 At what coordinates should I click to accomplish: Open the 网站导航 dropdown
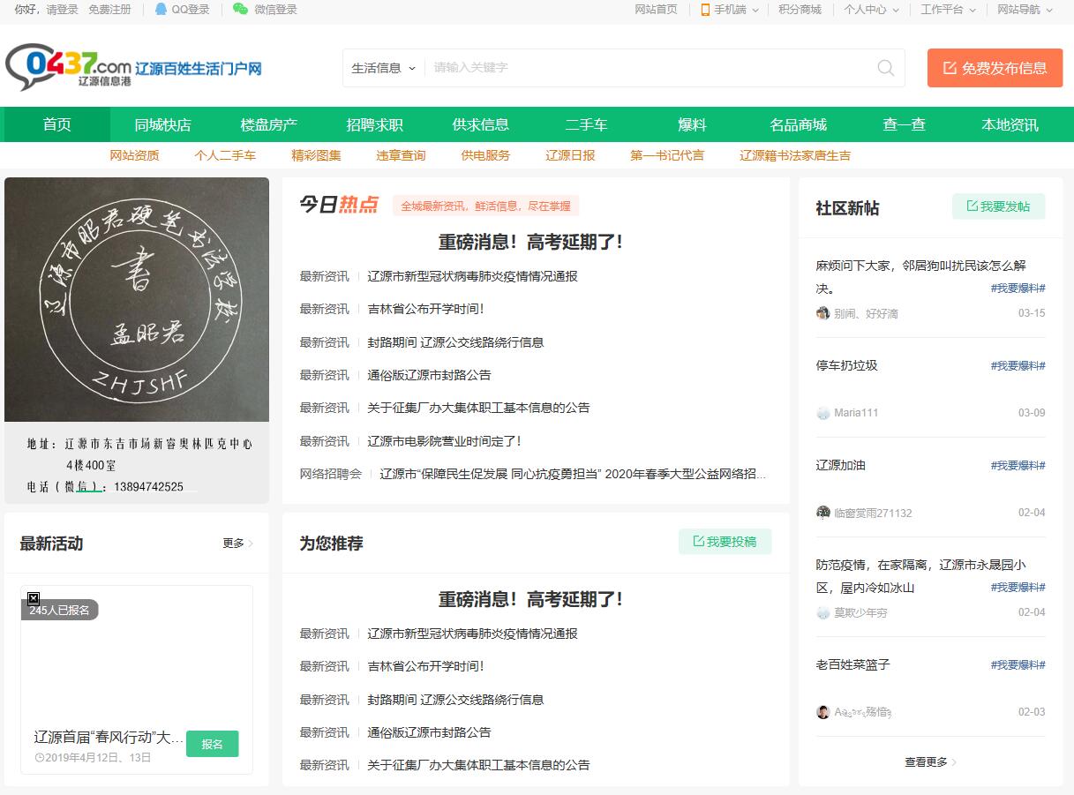(x=1024, y=10)
